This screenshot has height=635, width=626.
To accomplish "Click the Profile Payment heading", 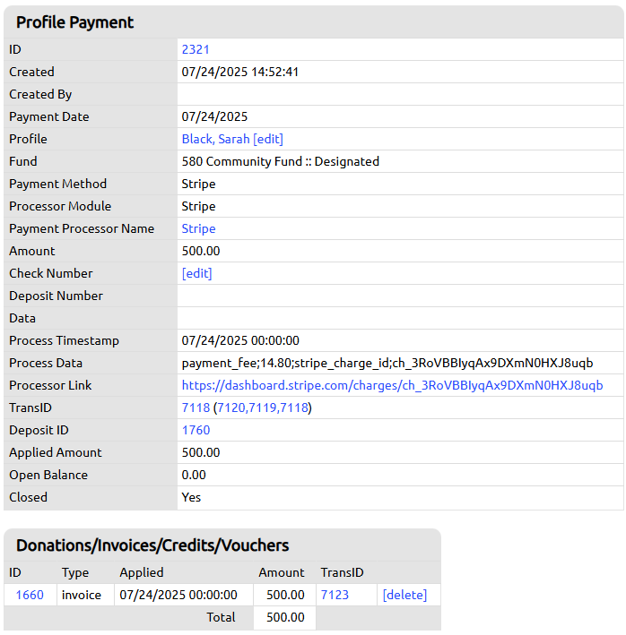I will (75, 22).
